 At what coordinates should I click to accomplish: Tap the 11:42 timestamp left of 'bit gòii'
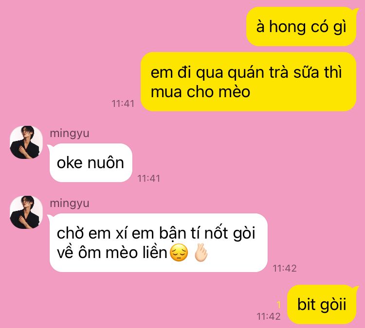268,316
